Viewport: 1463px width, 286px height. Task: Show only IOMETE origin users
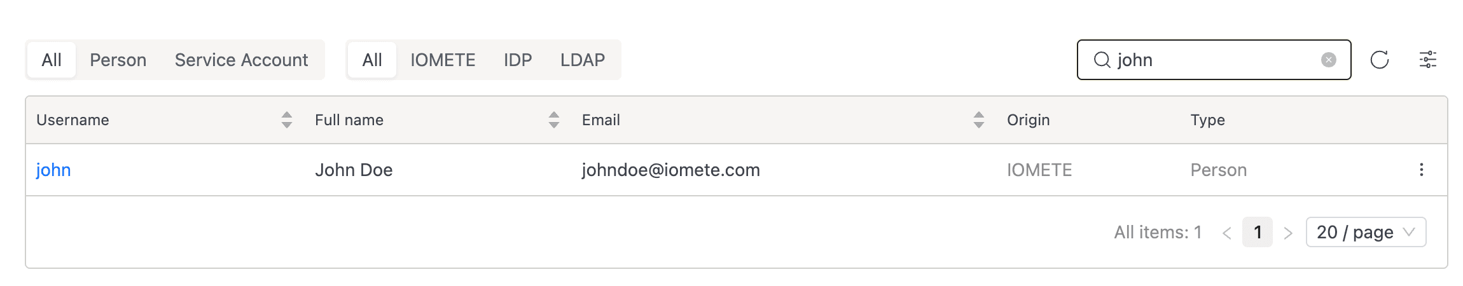pyautogui.click(x=443, y=60)
